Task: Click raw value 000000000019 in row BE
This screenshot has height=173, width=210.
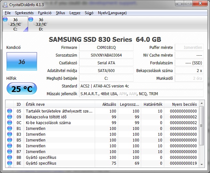Action: click(183, 163)
